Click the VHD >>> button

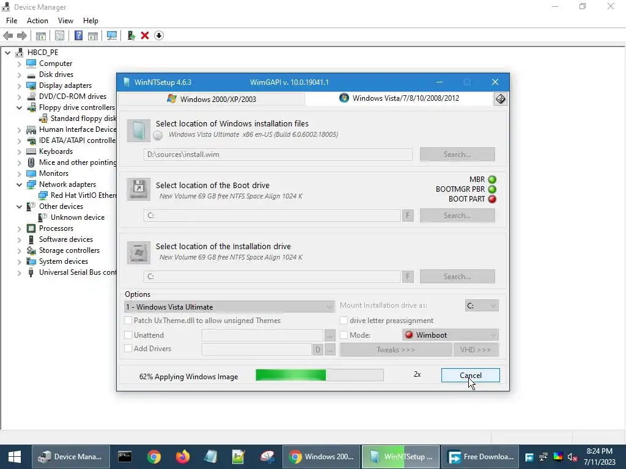click(476, 350)
